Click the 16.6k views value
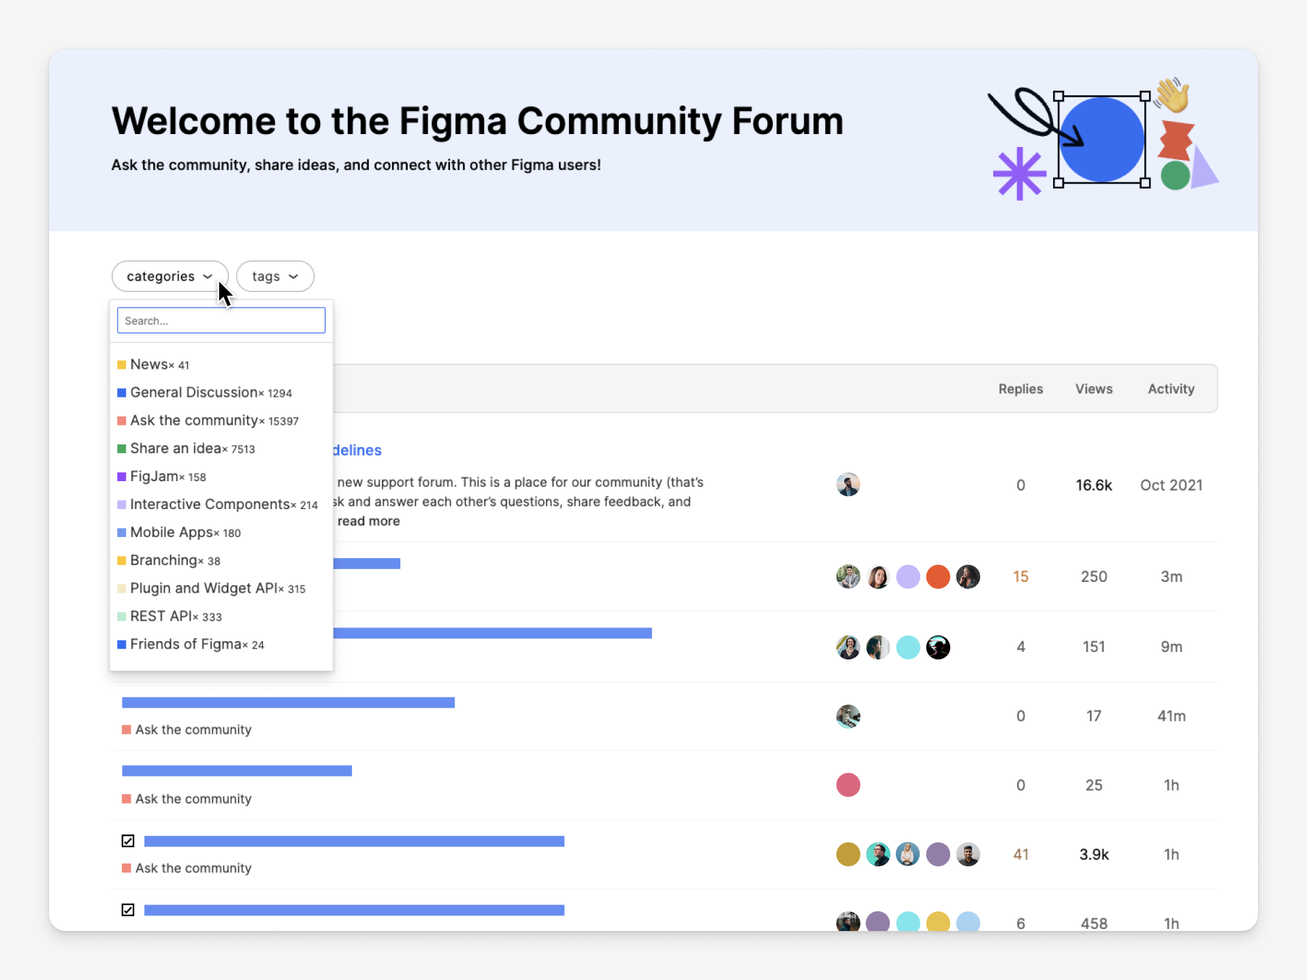 pyautogui.click(x=1094, y=485)
